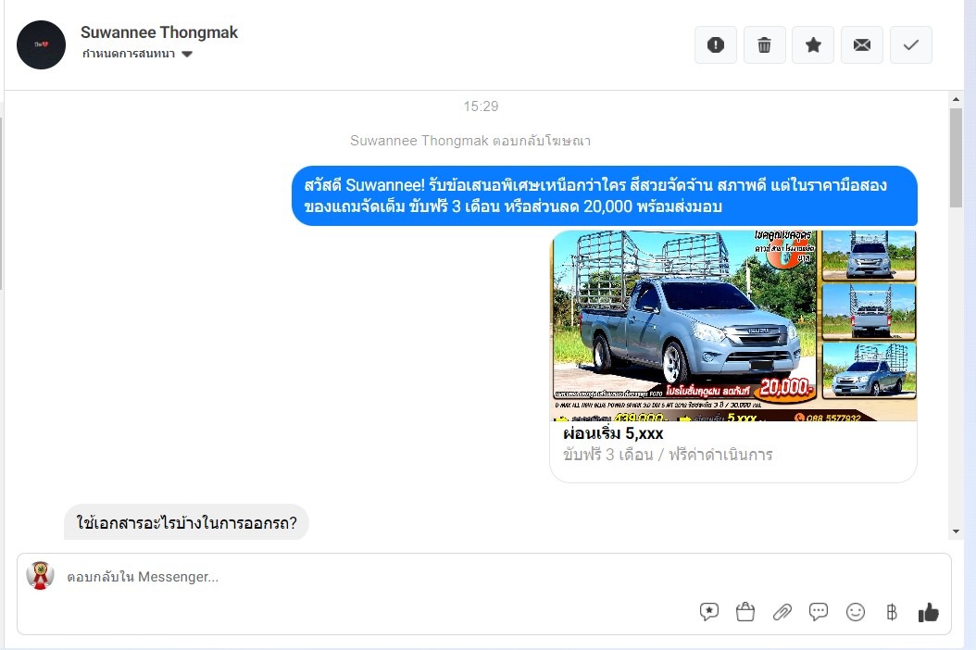Click the 15:29 timestamp
976x650 pixels.
click(x=481, y=106)
